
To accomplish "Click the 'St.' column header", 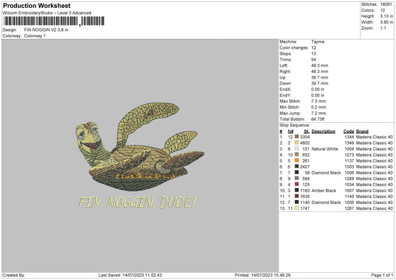I will click(307, 131).
